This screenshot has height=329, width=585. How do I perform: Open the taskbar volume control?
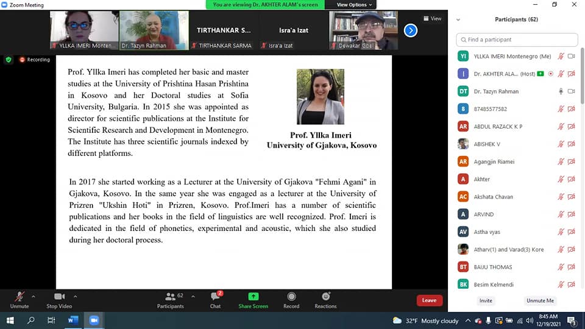(530, 321)
